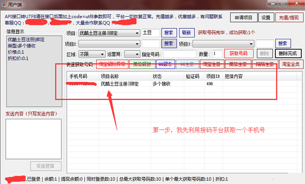Image resolution: width=305 pixels, height=184 pixels.
Task: Click the 刷新 refresh button
Action: pyautogui.click(x=187, y=33)
